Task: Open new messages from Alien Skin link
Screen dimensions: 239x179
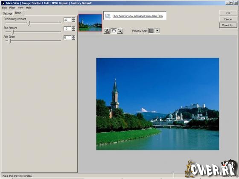Action: pos(137,16)
